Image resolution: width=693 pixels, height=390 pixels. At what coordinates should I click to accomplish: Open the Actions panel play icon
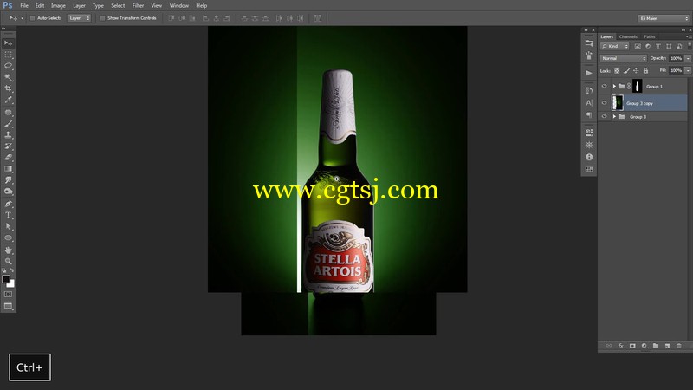589,73
